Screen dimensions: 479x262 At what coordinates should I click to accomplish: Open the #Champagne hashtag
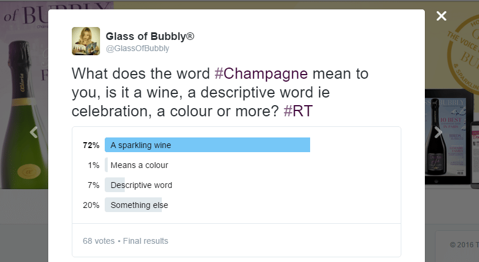(261, 74)
